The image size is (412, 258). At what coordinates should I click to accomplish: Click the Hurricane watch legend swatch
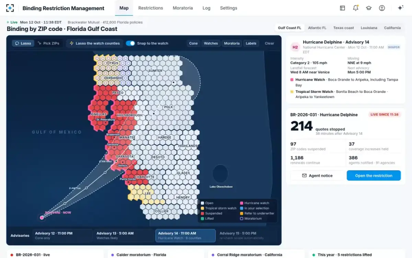(242, 203)
